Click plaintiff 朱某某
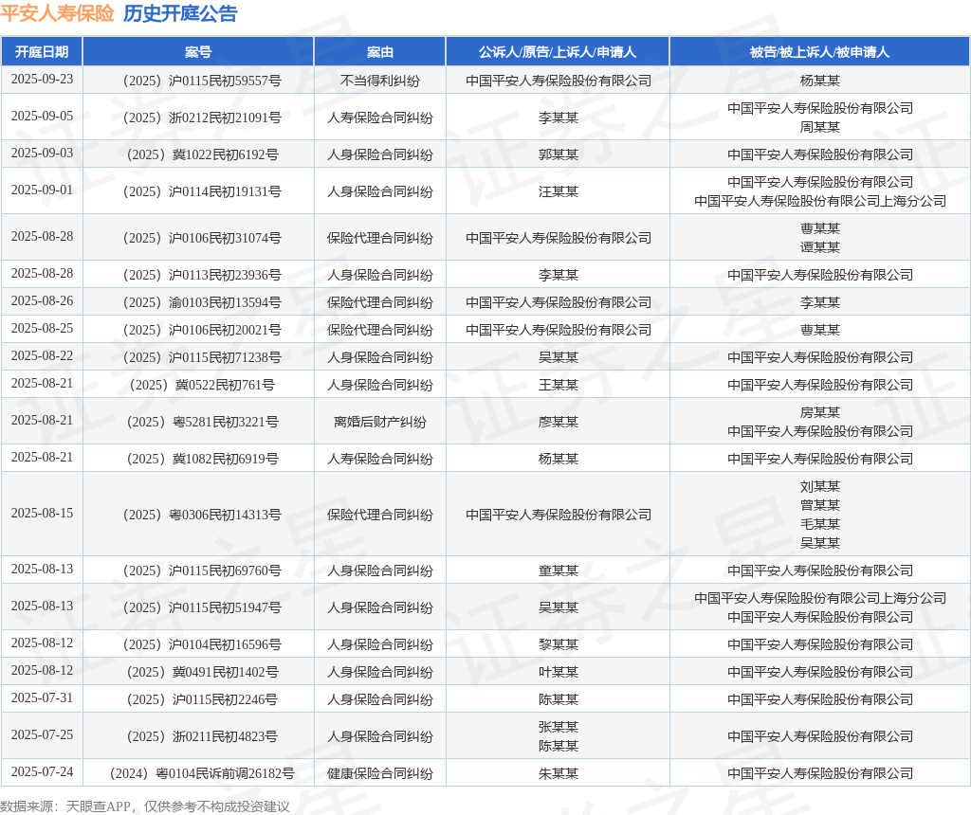Image resolution: width=971 pixels, height=815 pixels. click(x=558, y=773)
